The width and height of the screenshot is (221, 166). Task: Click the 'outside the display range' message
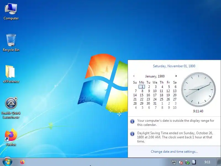176,123
